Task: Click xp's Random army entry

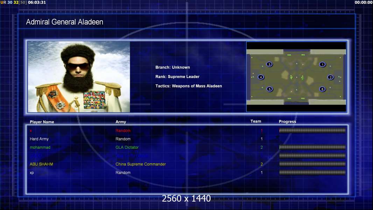Action: pos(123,173)
